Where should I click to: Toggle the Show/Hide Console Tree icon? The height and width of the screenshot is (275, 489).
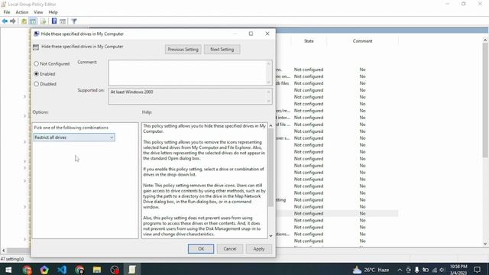point(33,21)
